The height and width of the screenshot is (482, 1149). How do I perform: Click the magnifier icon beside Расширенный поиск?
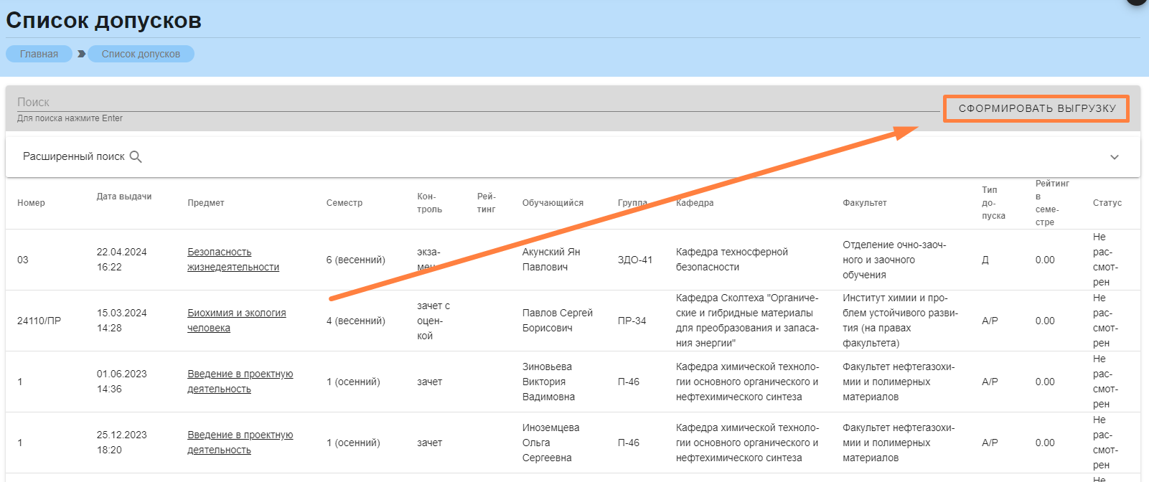pyautogui.click(x=136, y=157)
